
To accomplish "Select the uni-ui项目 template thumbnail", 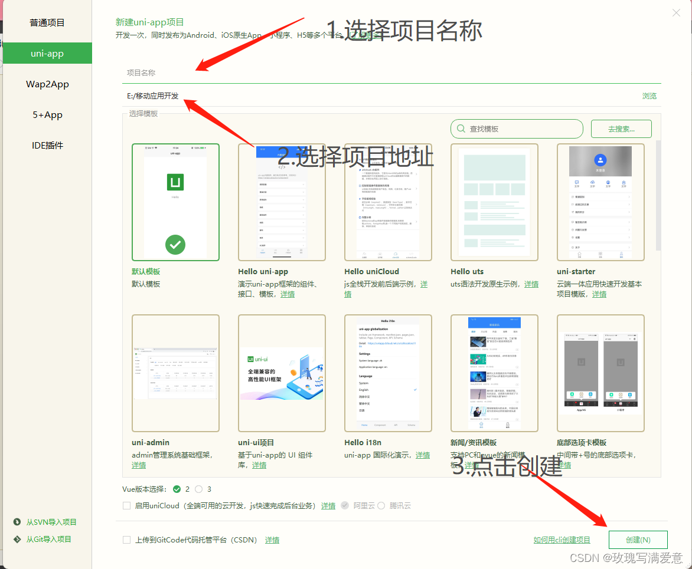I will (282, 373).
